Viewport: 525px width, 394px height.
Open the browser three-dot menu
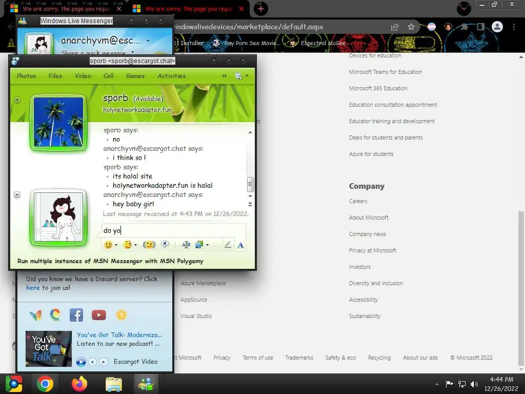click(514, 27)
